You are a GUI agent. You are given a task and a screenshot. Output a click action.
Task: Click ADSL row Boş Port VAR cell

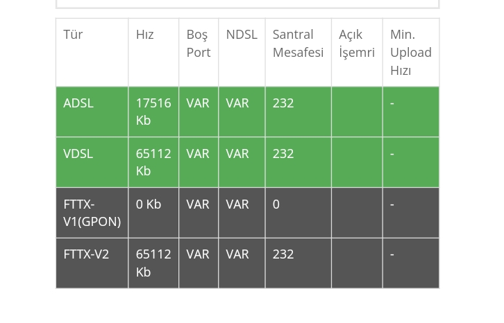click(198, 103)
